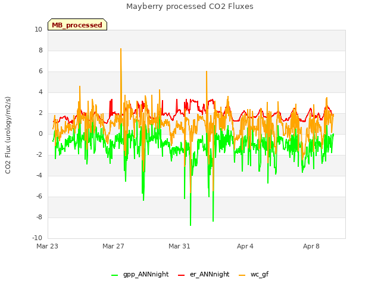Click the red er_ANNnight legend swatch
The width and height of the screenshot is (381, 286).
coord(181,275)
